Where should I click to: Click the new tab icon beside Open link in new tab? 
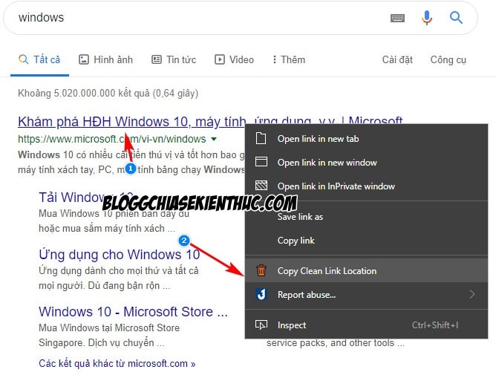[x=261, y=139]
